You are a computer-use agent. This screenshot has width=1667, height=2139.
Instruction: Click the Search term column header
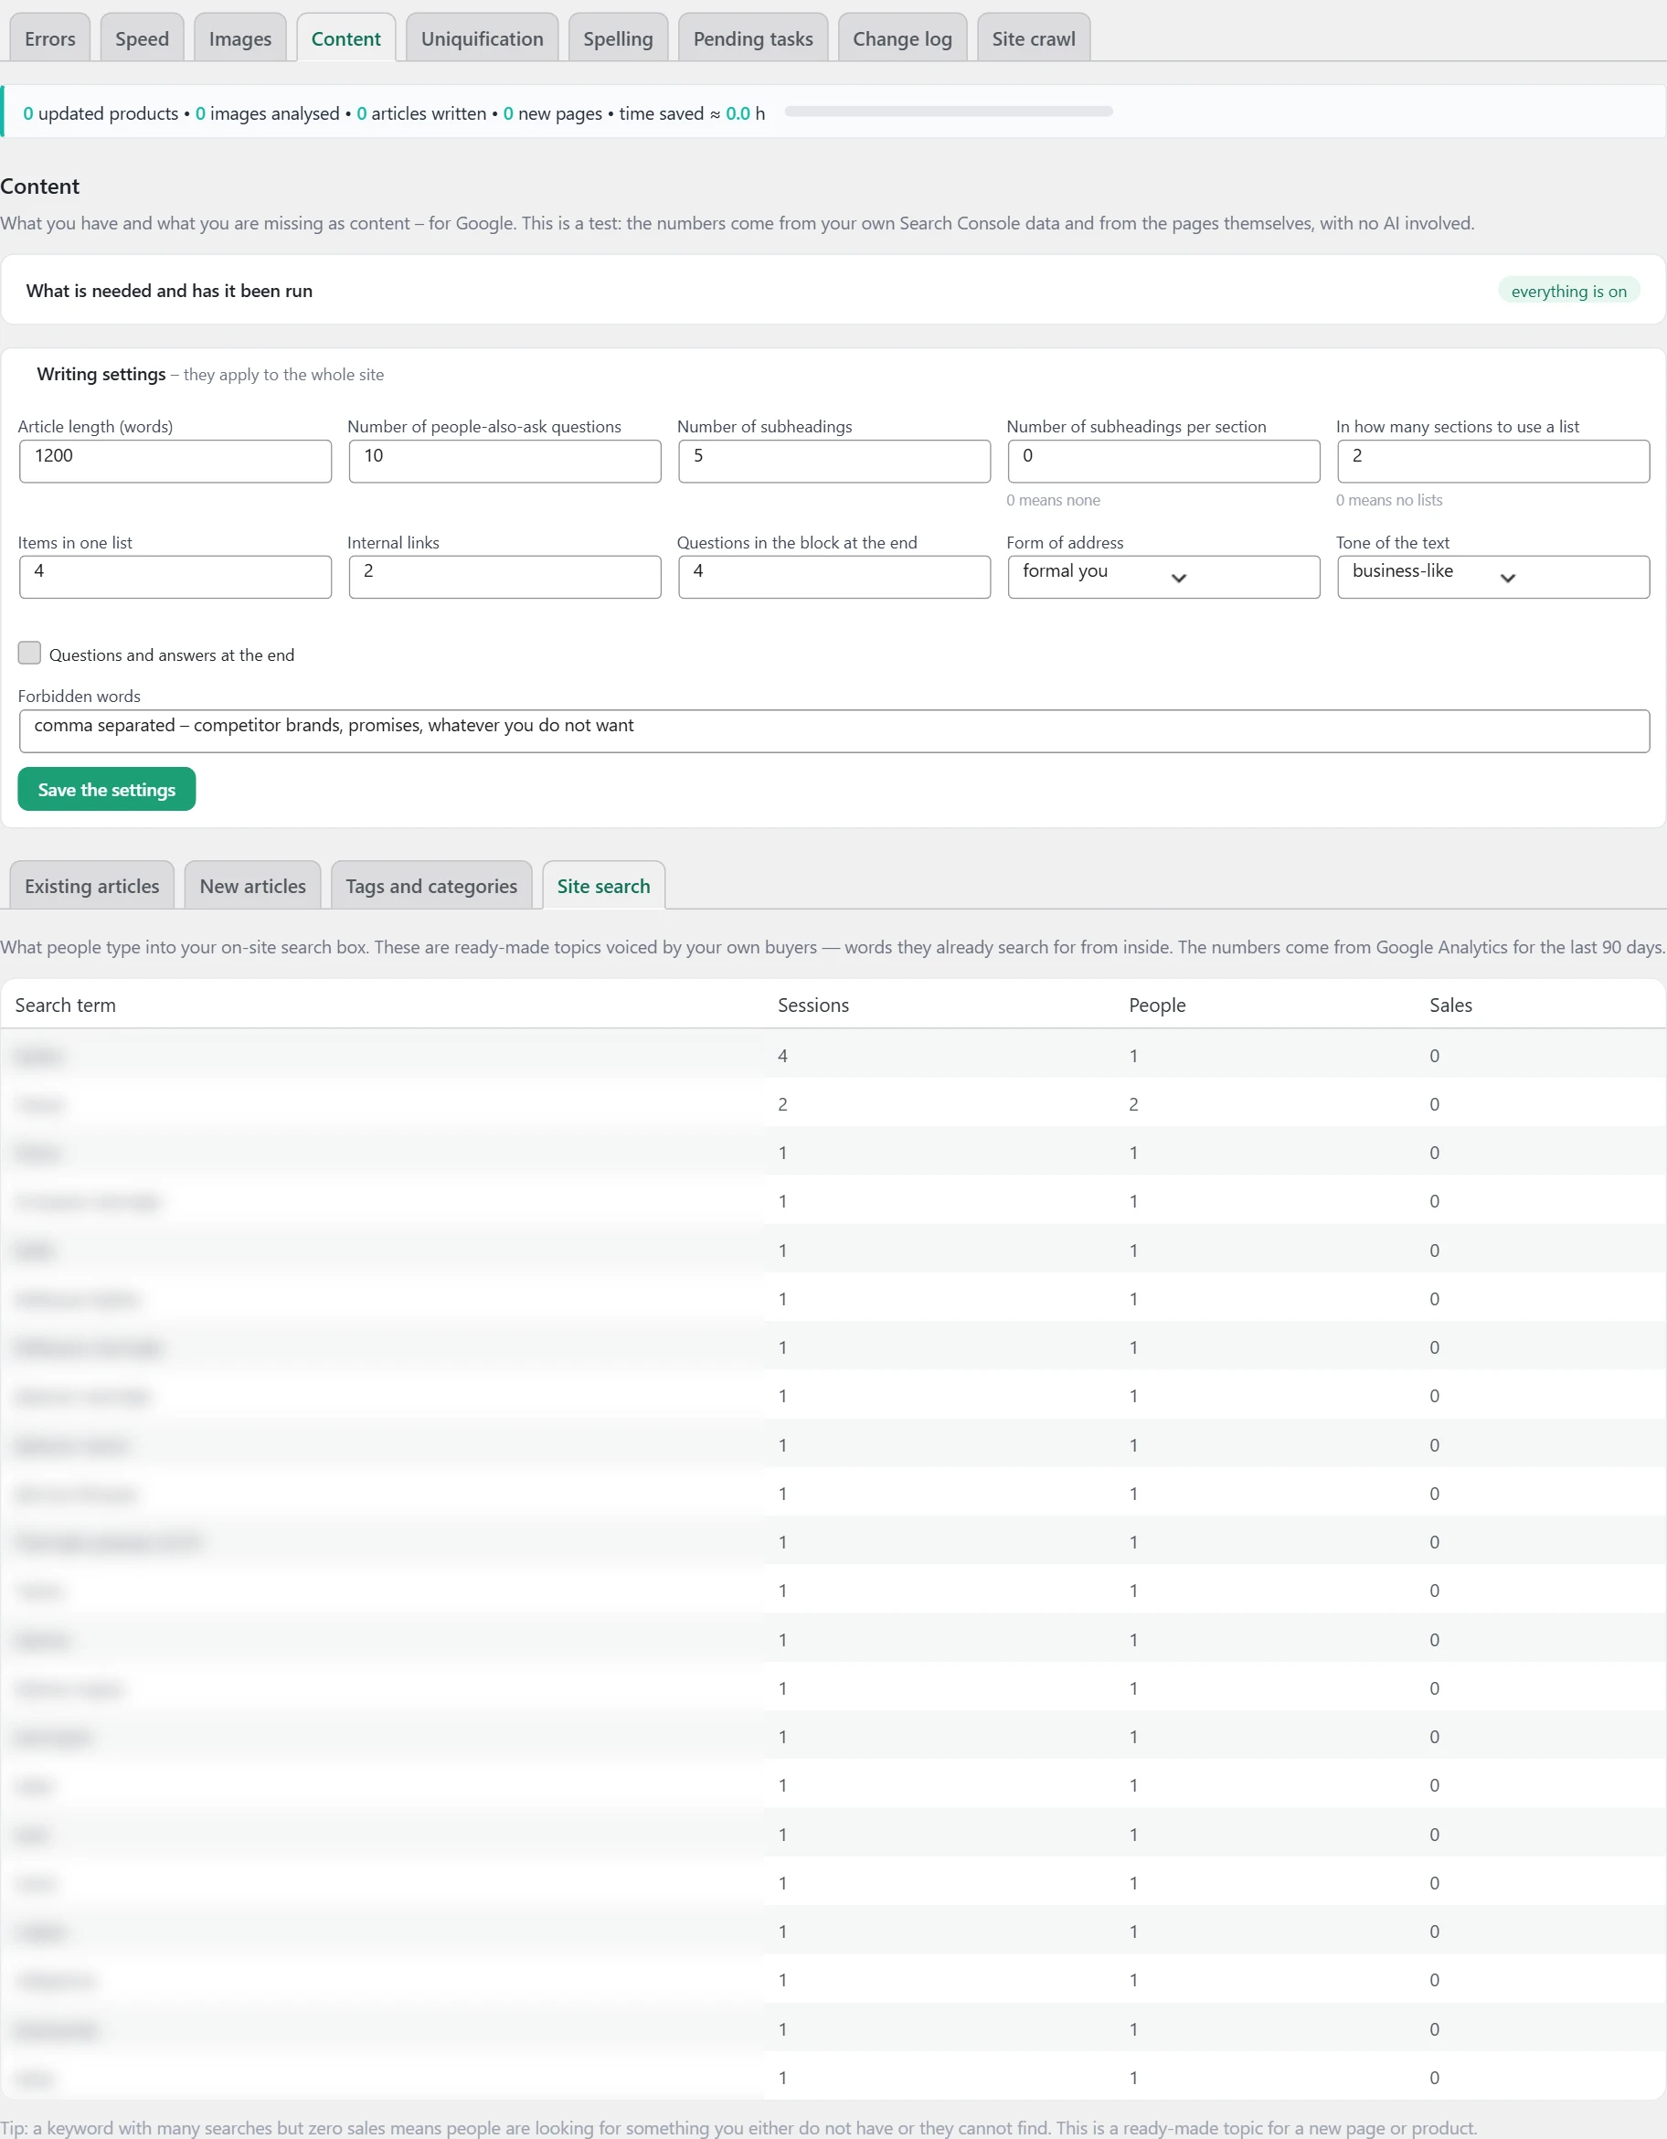point(66,1005)
